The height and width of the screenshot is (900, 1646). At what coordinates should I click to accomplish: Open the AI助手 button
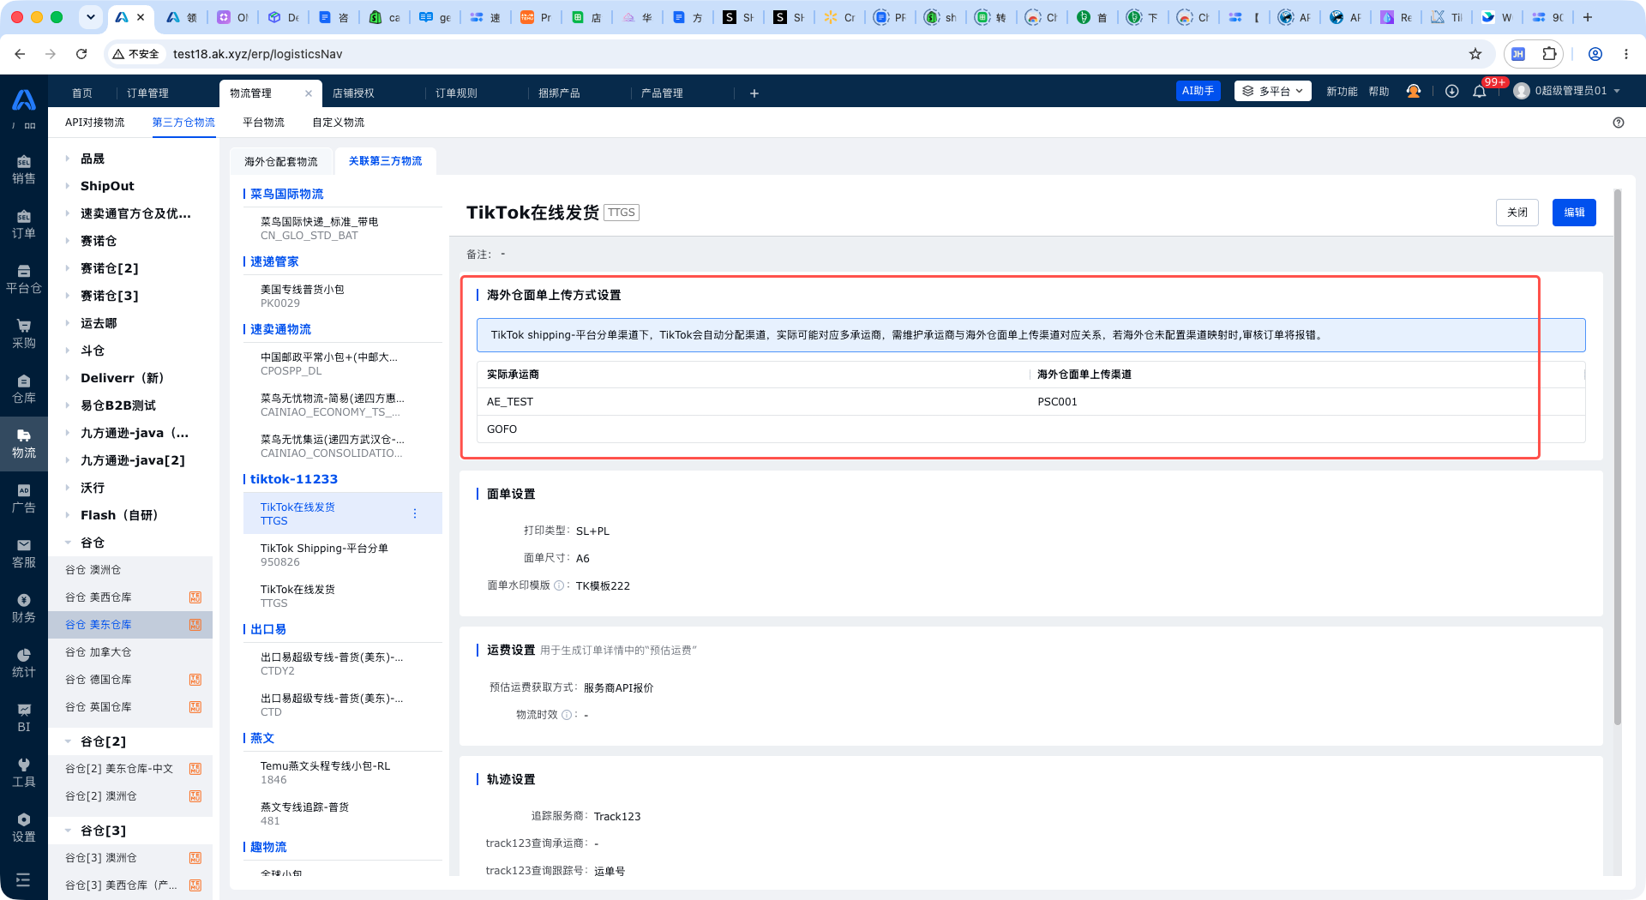[1198, 91]
